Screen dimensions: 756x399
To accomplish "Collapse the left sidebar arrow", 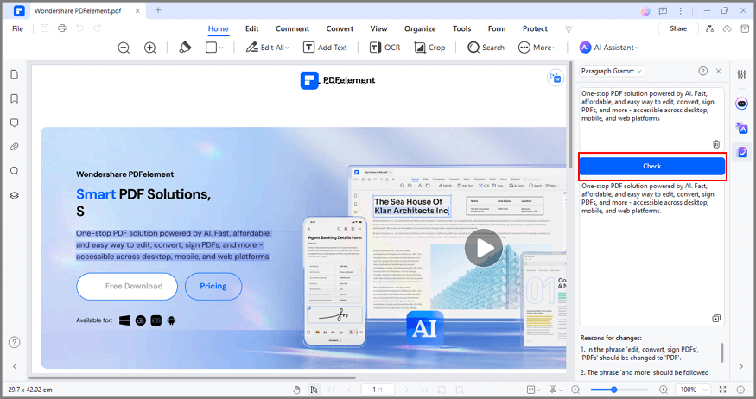I will click(x=15, y=366).
